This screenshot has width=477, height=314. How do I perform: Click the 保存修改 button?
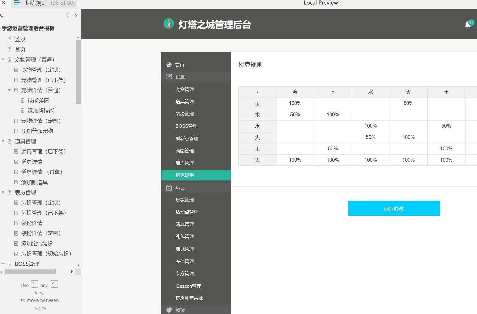click(394, 208)
